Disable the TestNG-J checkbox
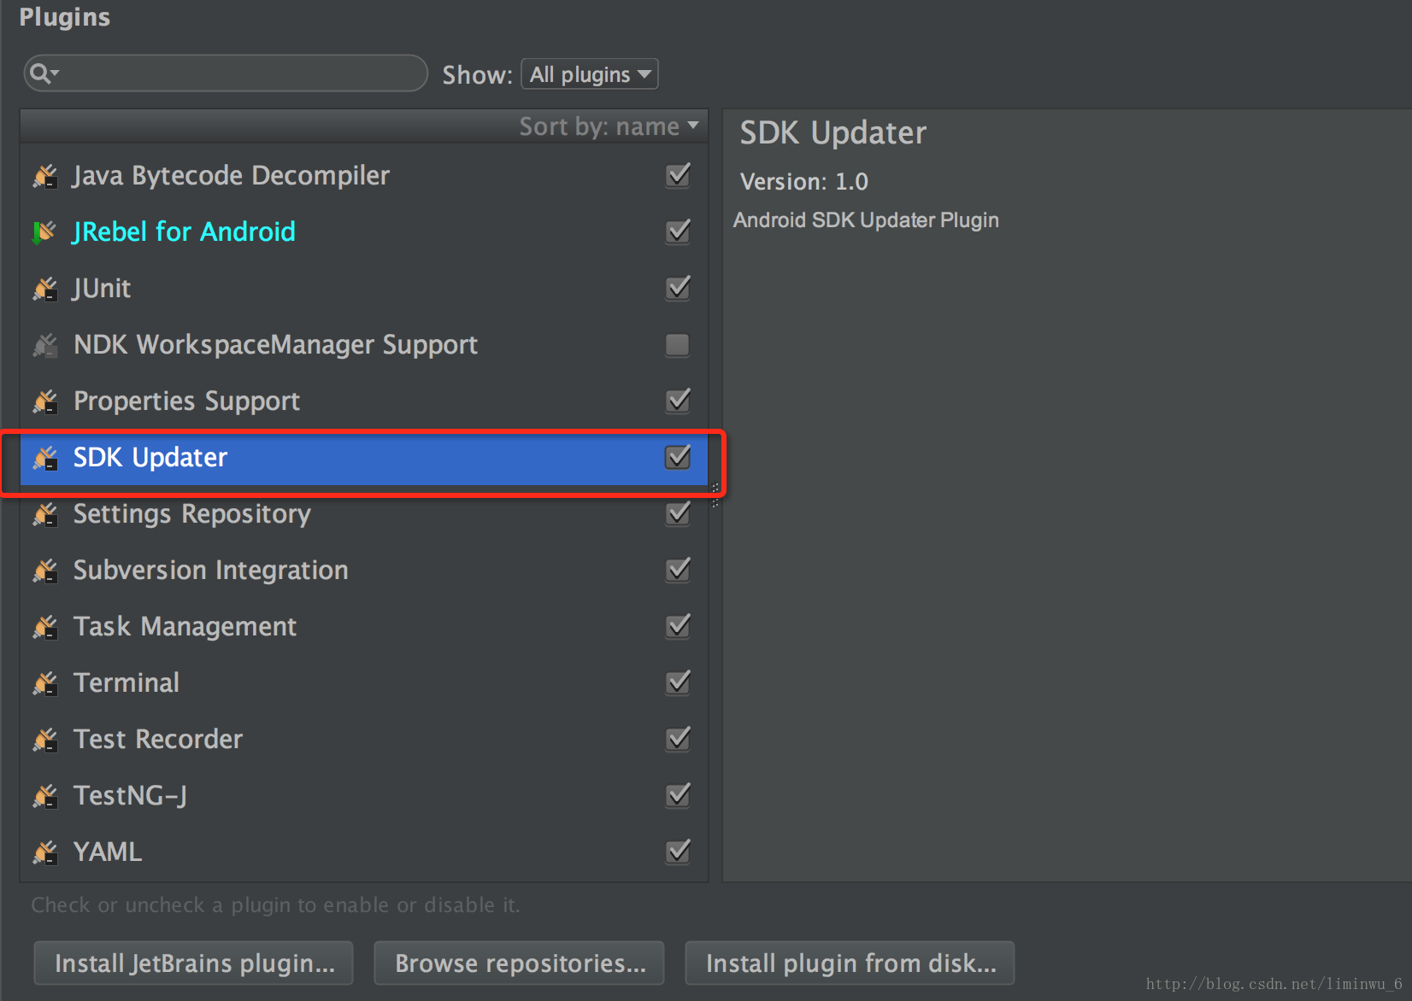Image resolution: width=1412 pixels, height=1001 pixels. [678, 795]
